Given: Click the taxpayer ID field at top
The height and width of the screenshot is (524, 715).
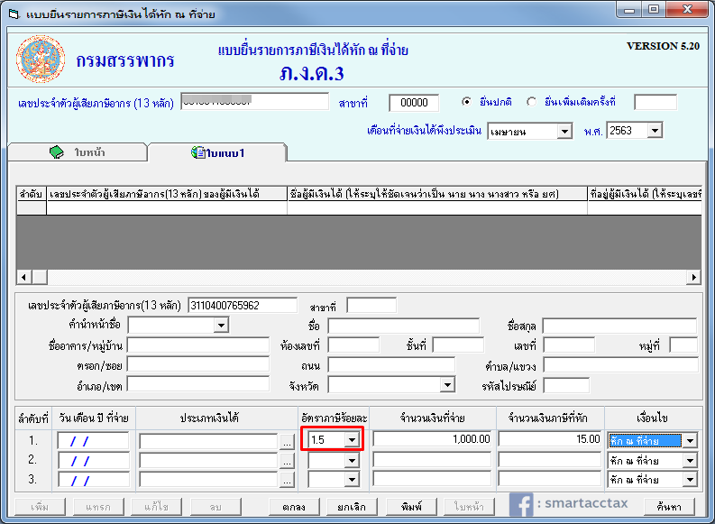Looking at the screenshot, I should (254, 101).
